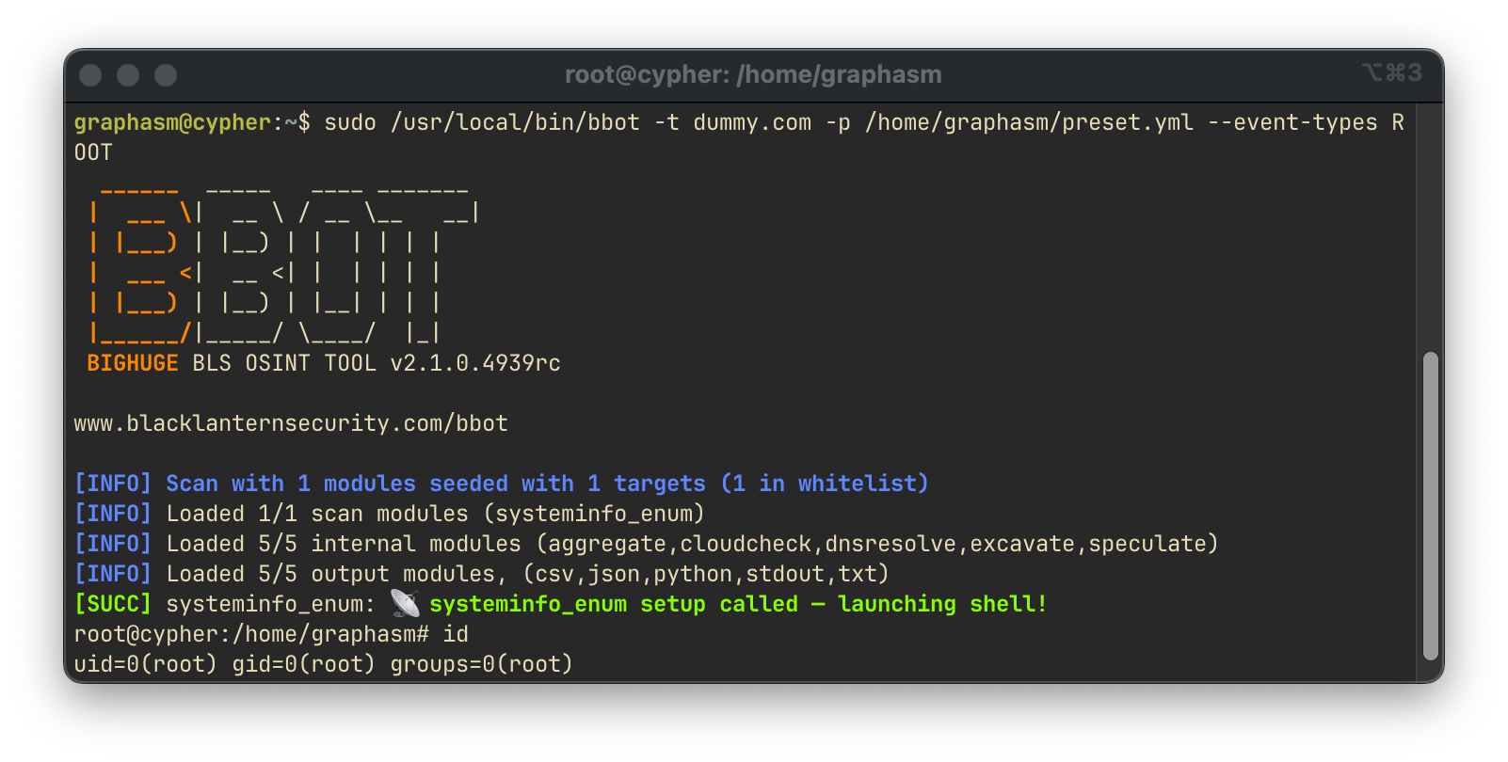This screenshot has height=762, width=1508.
Task: Click the minimize window traffic light button
Action: [x=128, y=75]
